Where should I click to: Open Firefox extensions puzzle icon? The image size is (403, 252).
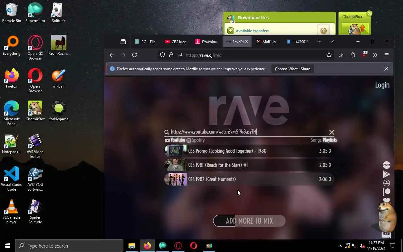point(353,55)
